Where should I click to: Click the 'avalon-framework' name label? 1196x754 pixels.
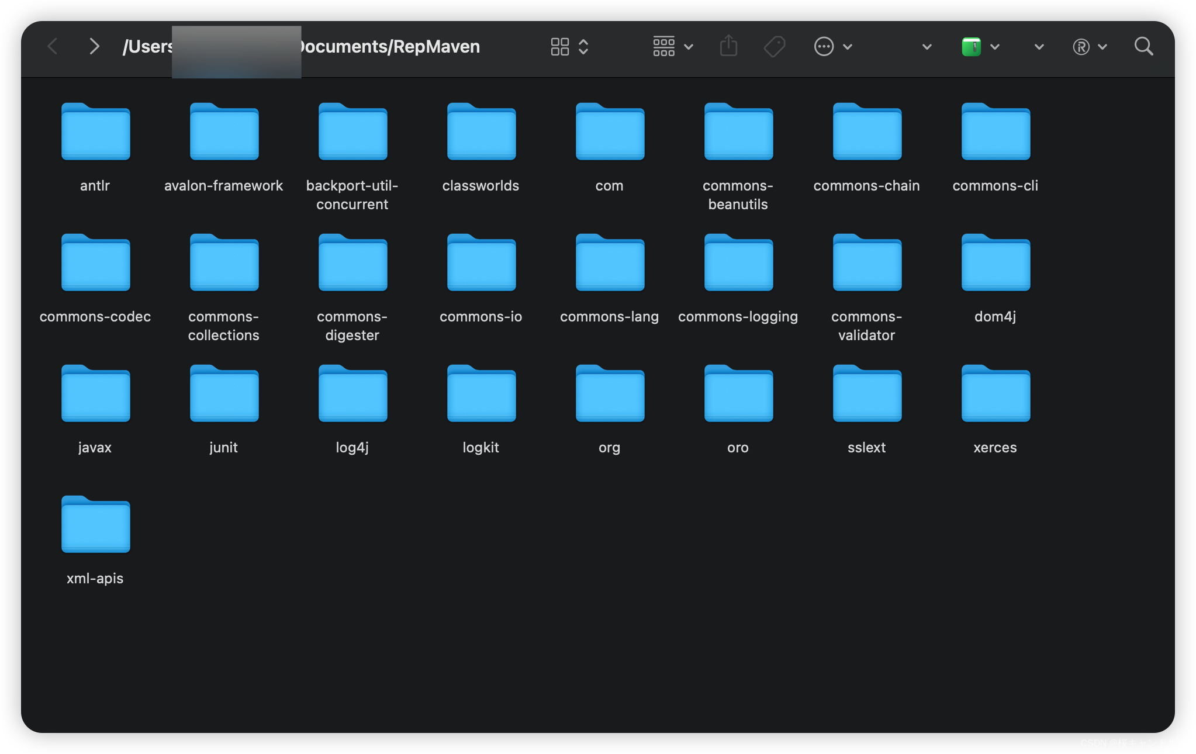(223, 186)
